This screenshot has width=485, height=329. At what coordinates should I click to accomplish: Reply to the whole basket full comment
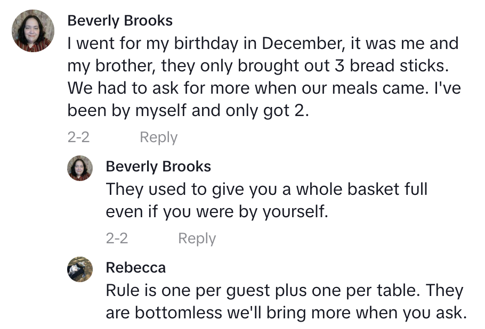tap(197, 238)
